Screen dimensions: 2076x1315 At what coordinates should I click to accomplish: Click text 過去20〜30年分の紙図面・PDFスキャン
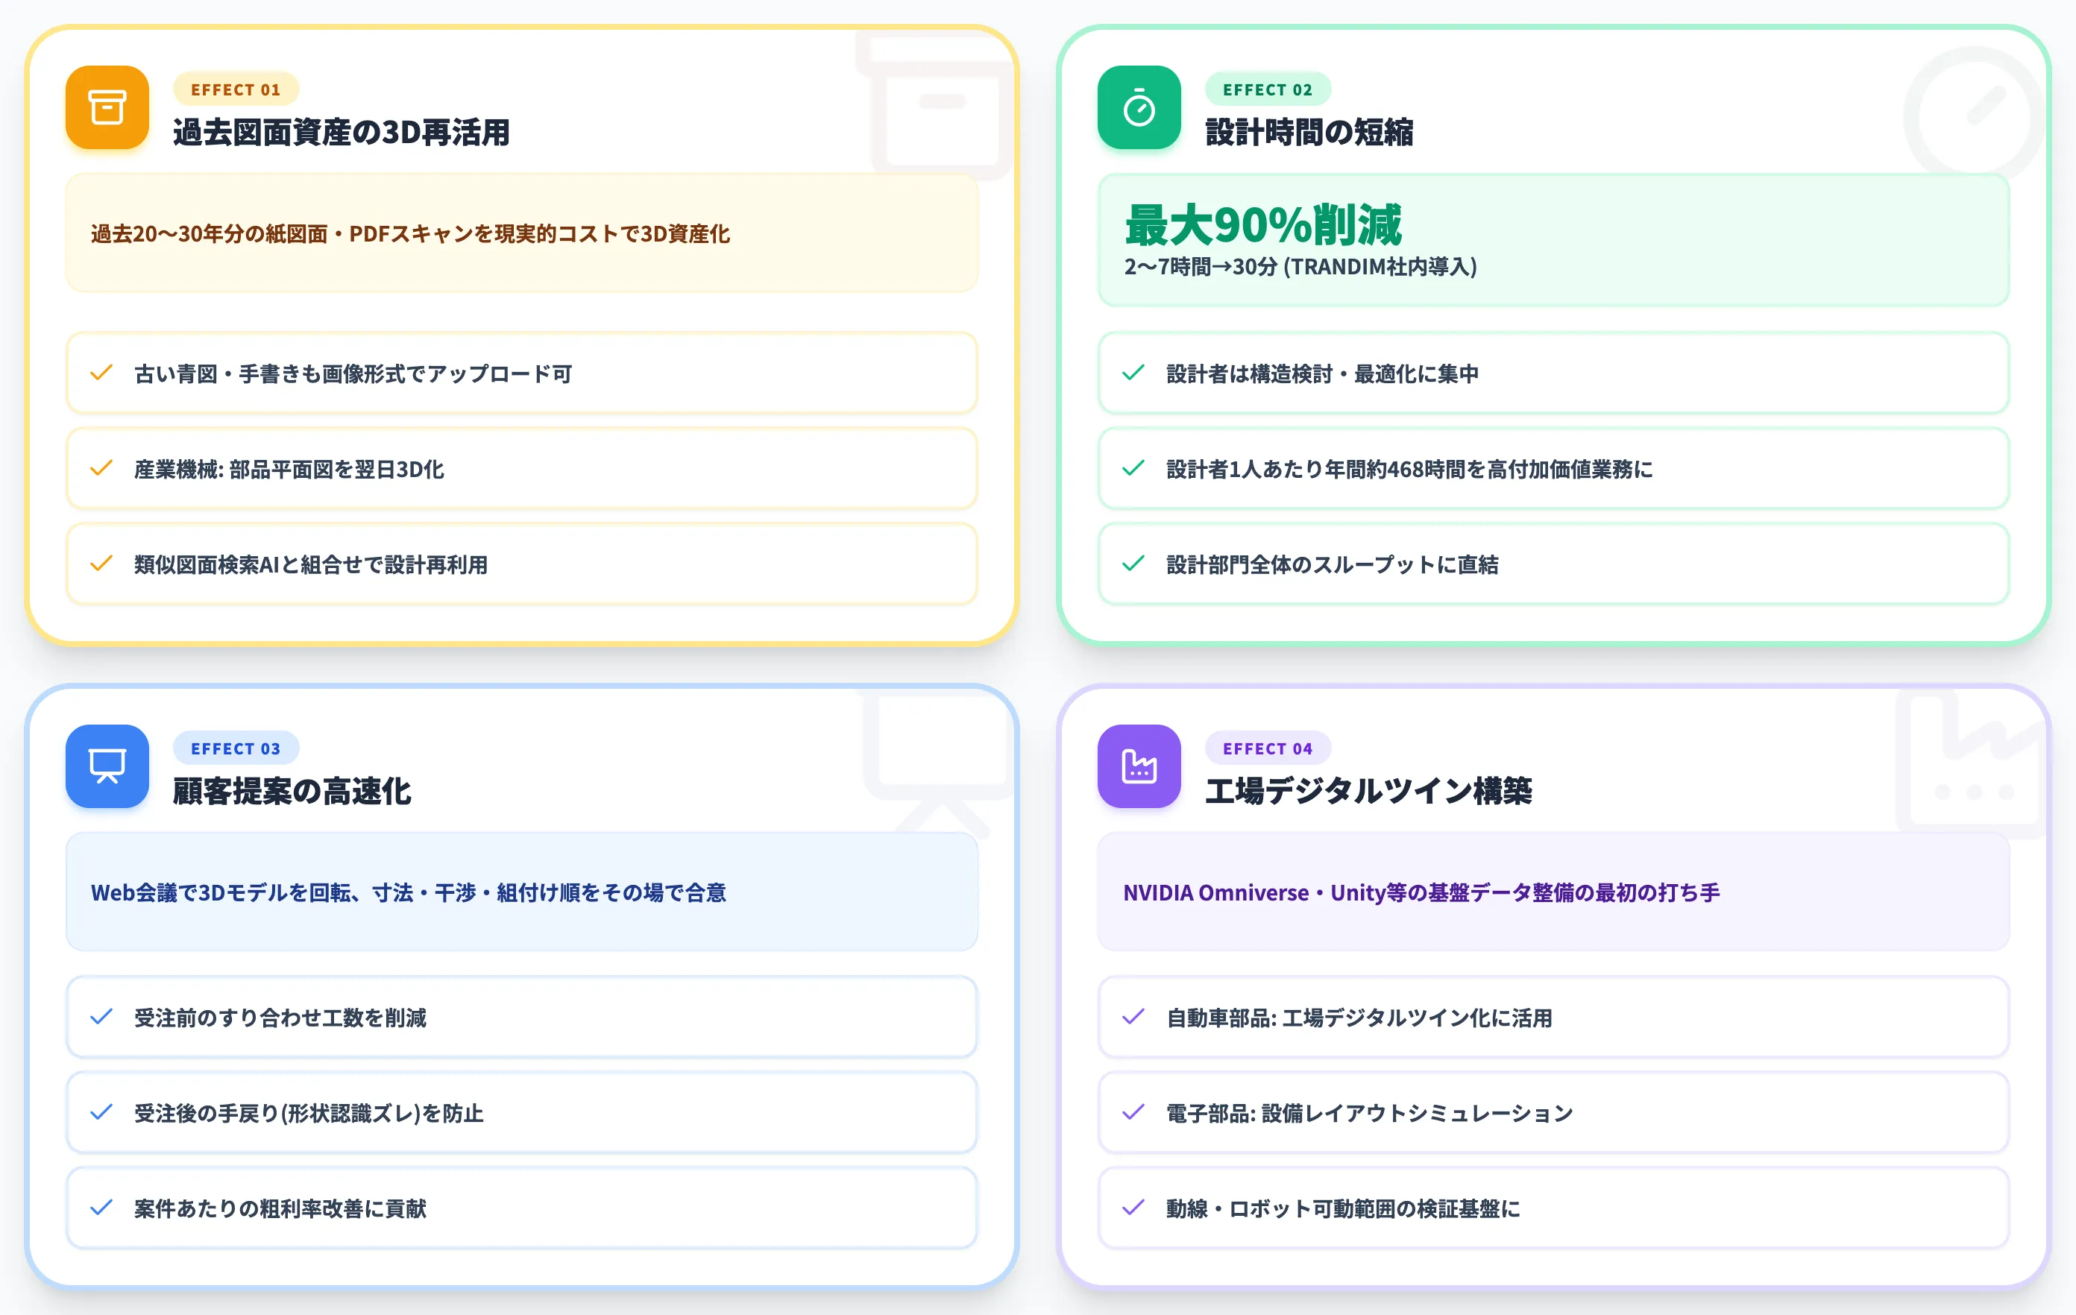(x=410, y=234)
